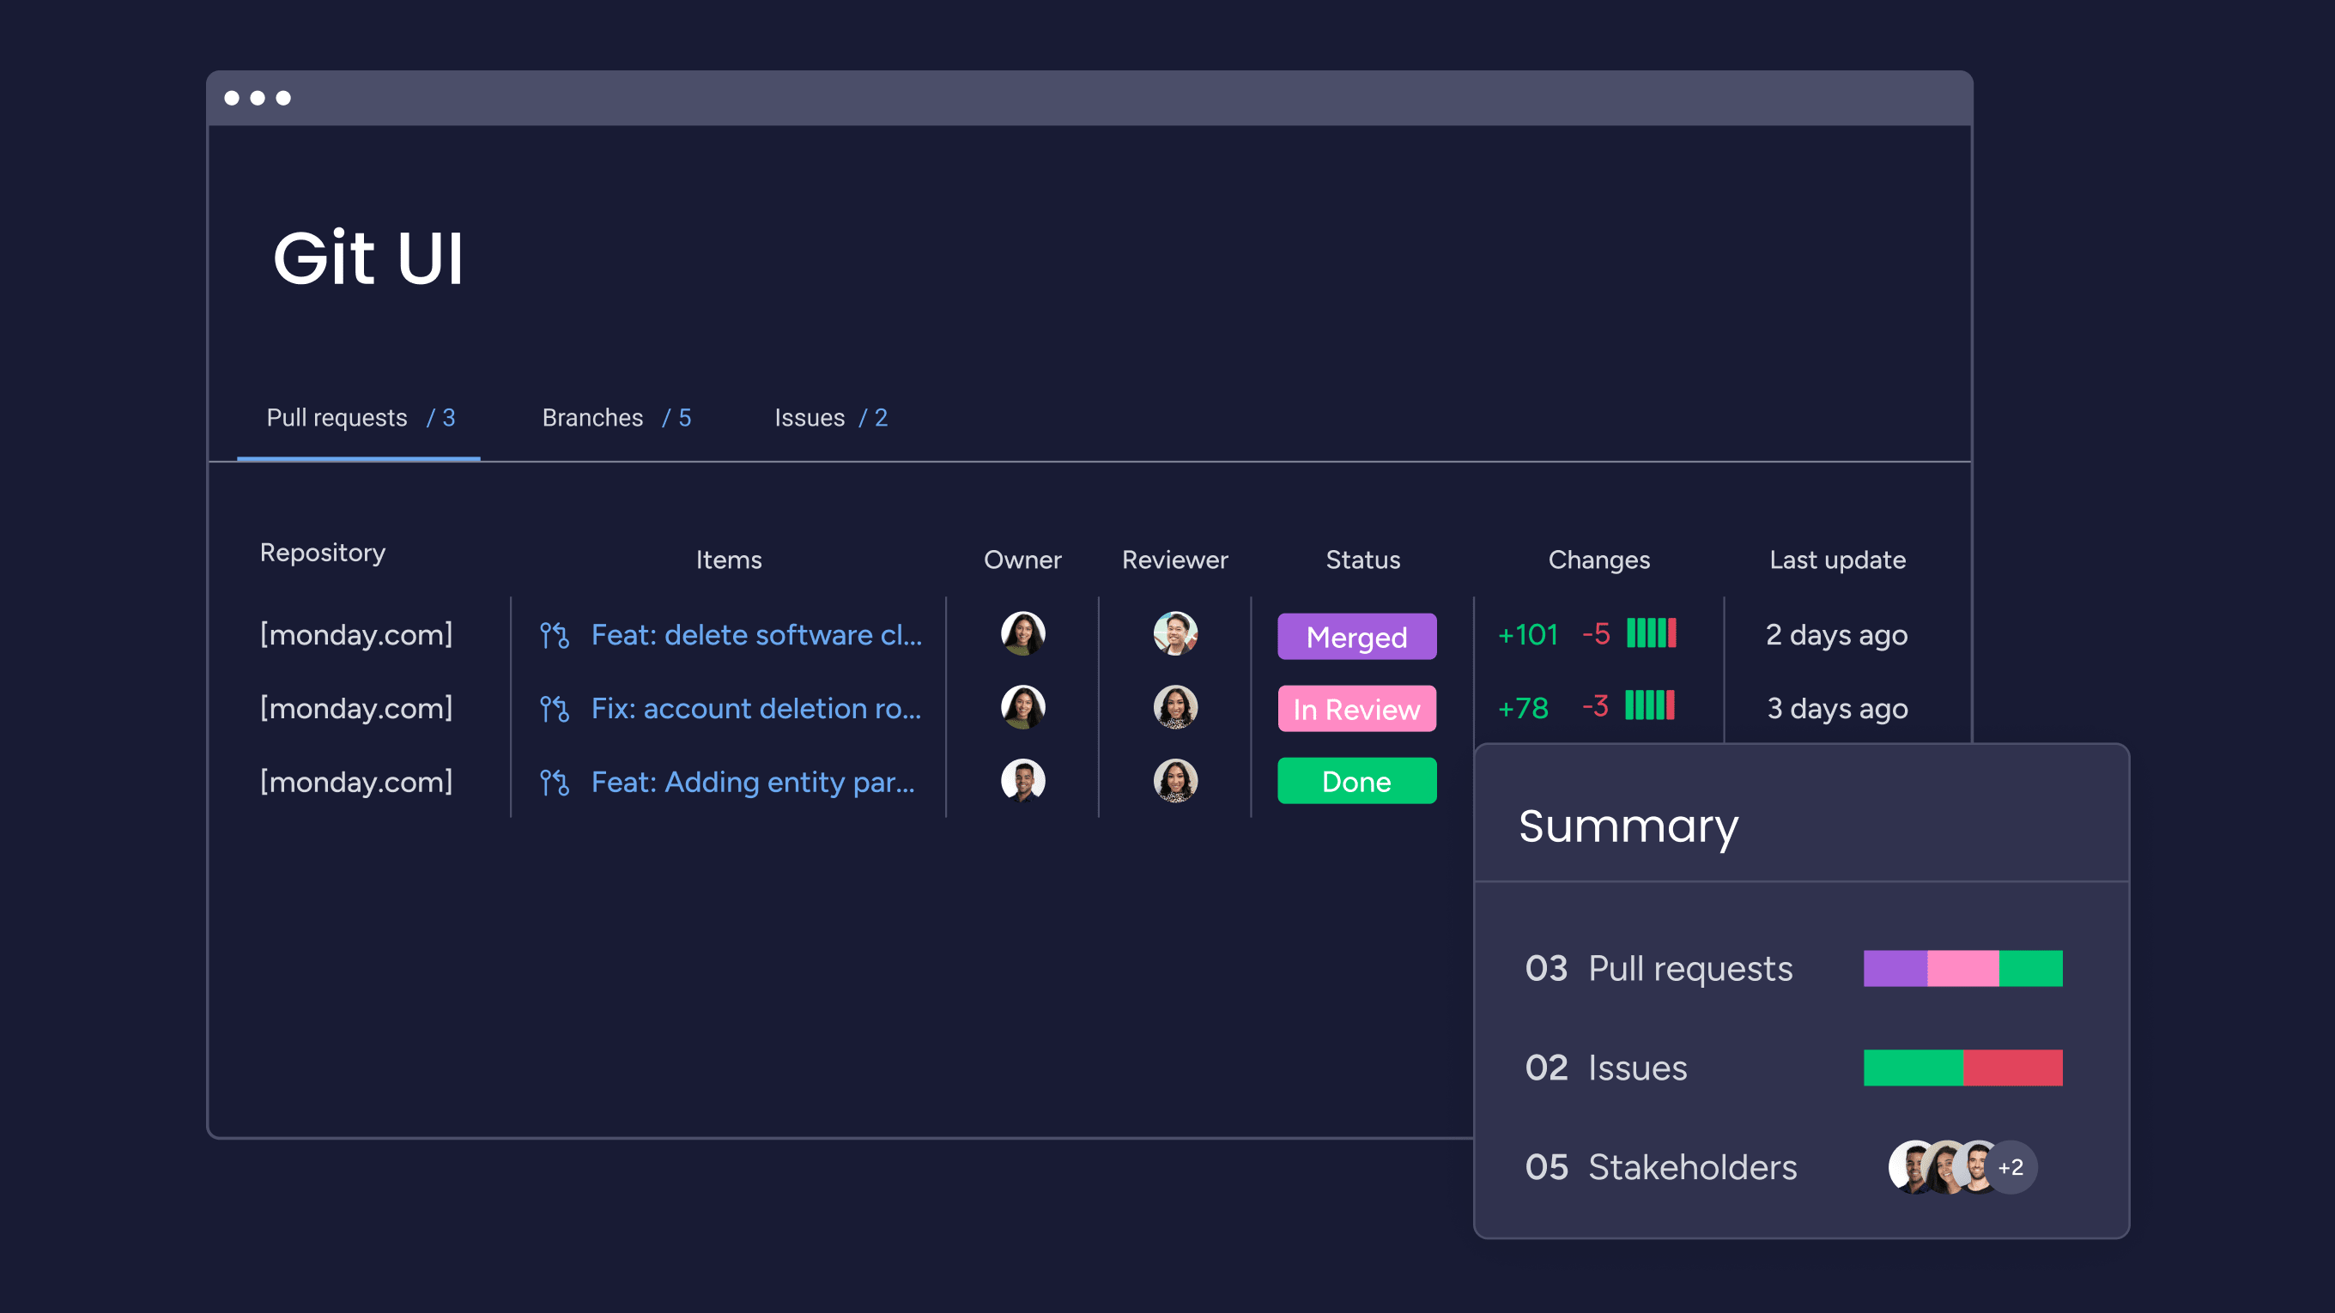Screen dimensions: 2335x1313
Task: Click changes bar for +101 -5 row
Action: [x=1652, y=633]
